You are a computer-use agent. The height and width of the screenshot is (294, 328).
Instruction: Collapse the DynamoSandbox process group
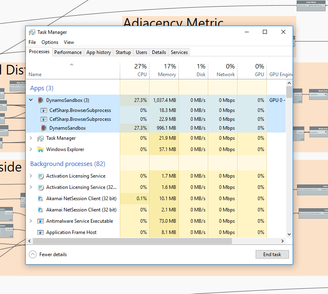coord(31,100)
